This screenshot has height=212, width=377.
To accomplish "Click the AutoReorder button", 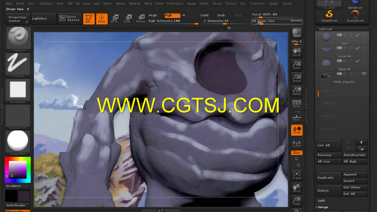I will click(355, 155).
